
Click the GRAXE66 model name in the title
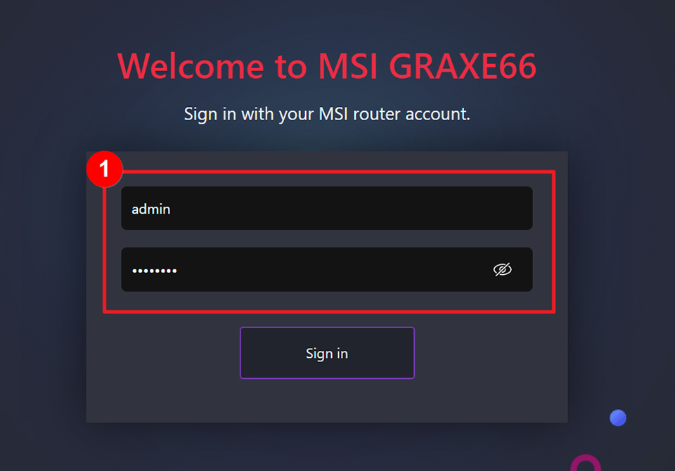click(x=463, y=66)
